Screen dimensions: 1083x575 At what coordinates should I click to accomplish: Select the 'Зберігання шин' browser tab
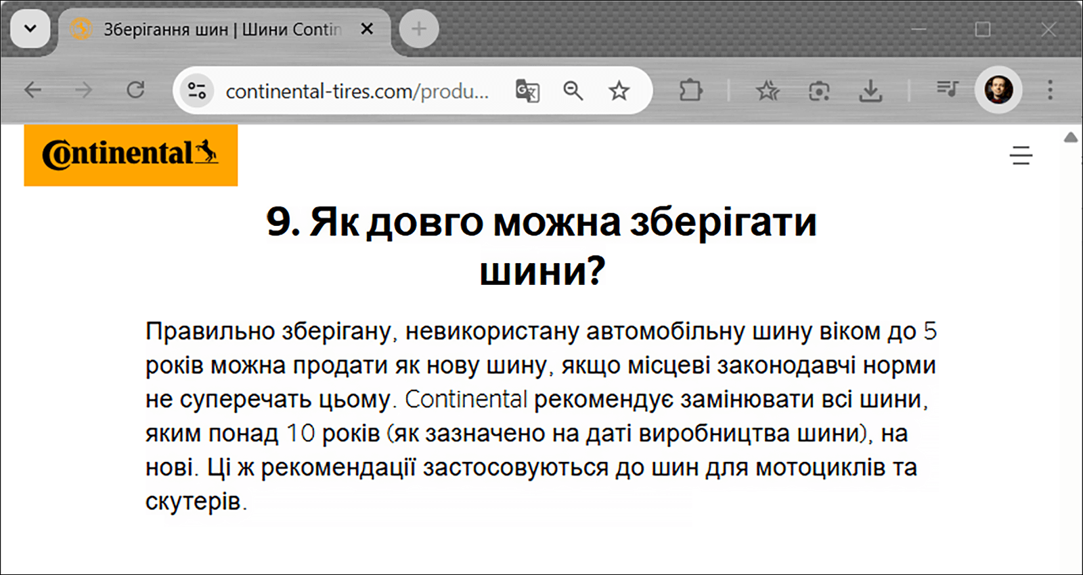click(x=223, y=30)
